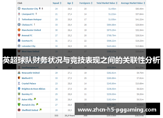Open the Sheffield United club link
The width and height of the screenshot is (163, 118).
pos(30,110)
